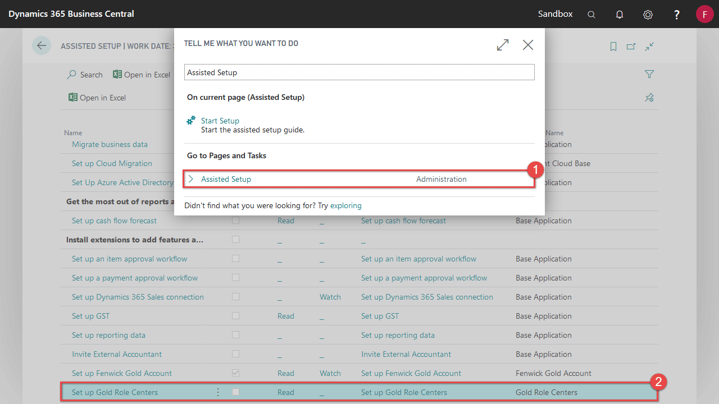
Task: Click Start Setup gear icon
Action: [x=191, y=121]
